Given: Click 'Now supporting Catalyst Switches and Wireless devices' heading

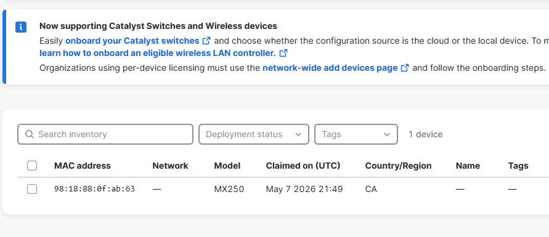Looking at the screenshot, I should point(158,26).
